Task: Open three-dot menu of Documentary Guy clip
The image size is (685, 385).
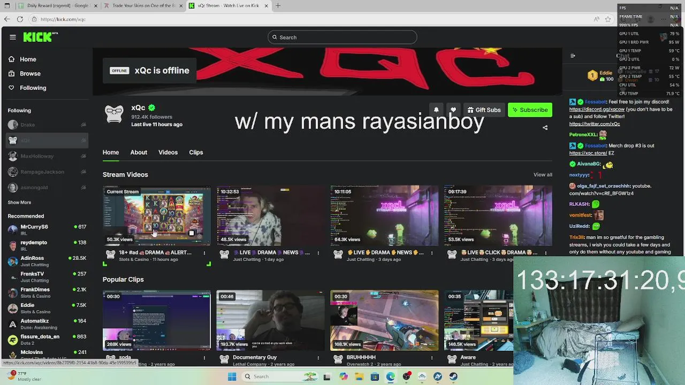Action: 318,358
